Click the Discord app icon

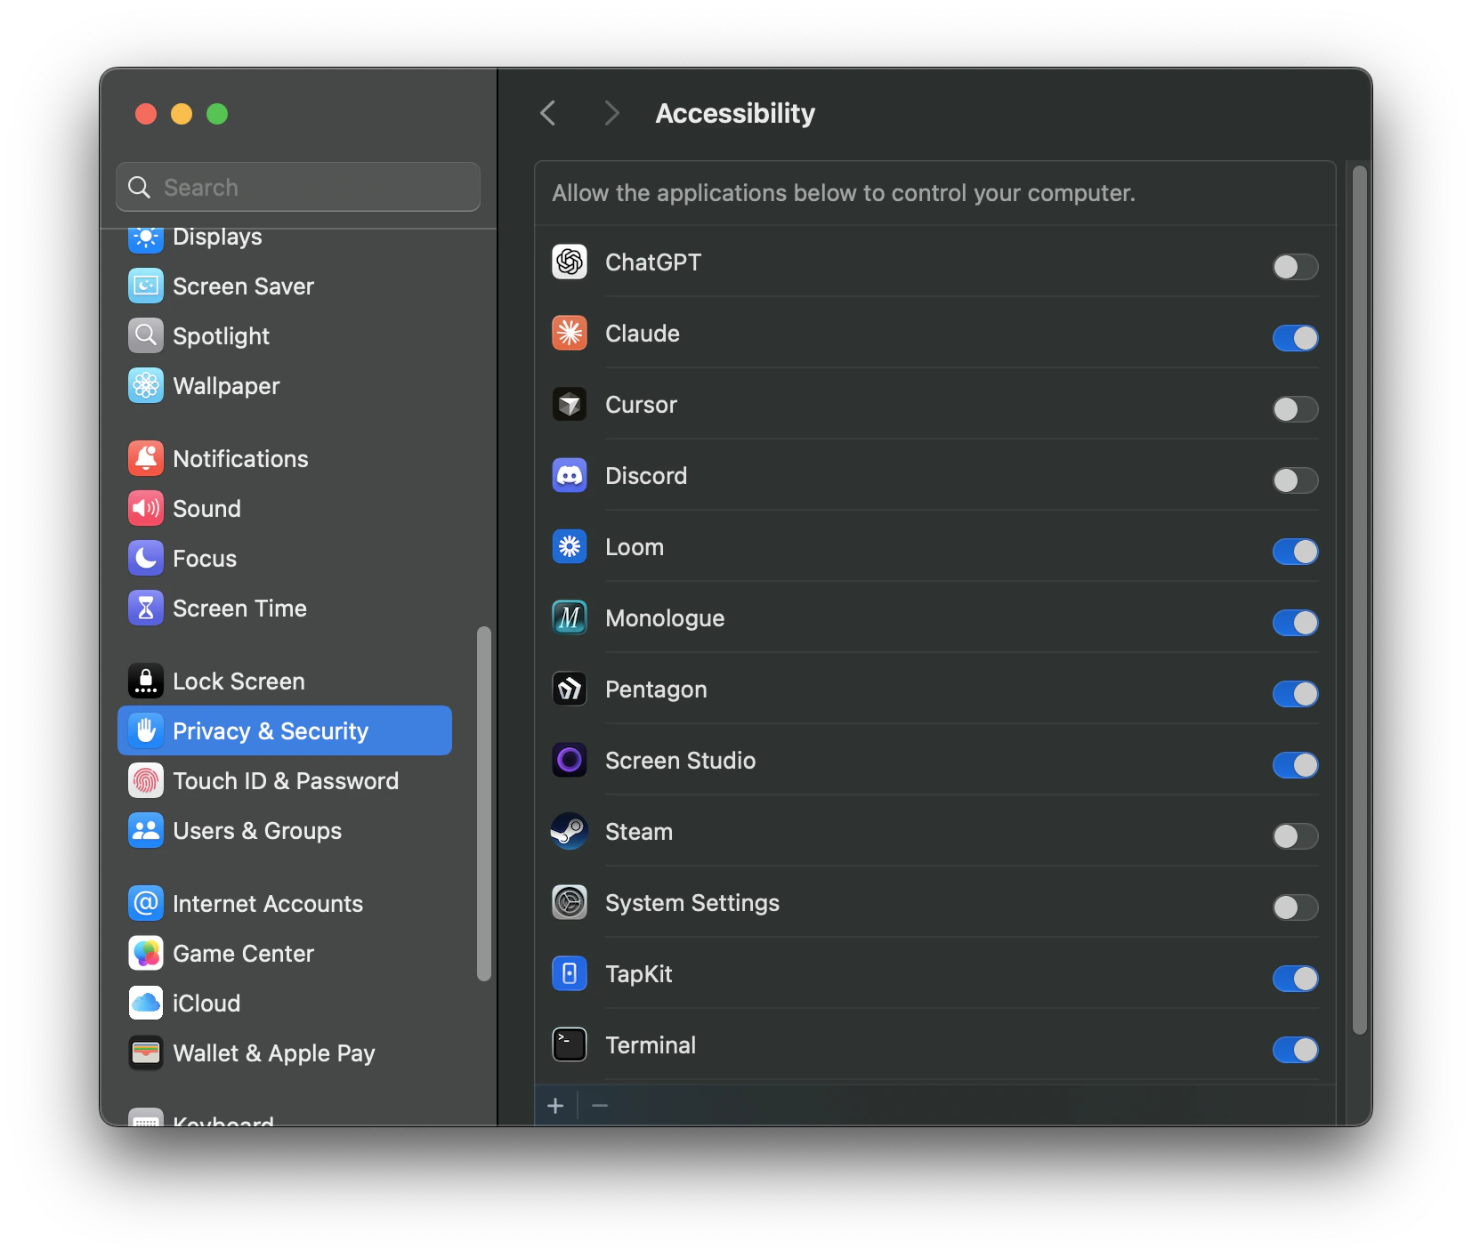pyautogui.click(x=570, y=475)
